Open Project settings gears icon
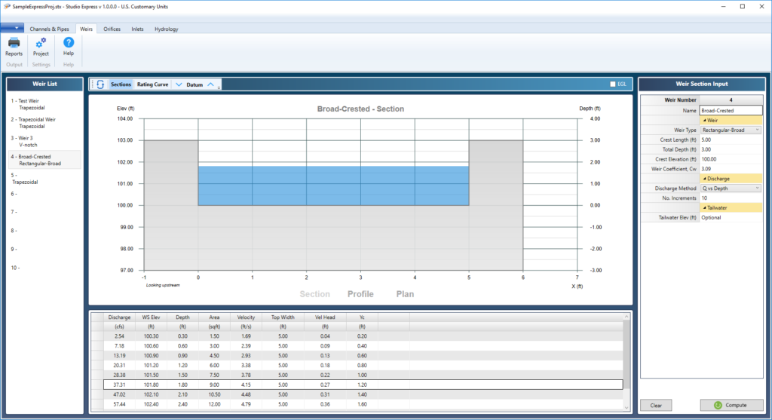The image size is (772, 420). tap(41, 44)
